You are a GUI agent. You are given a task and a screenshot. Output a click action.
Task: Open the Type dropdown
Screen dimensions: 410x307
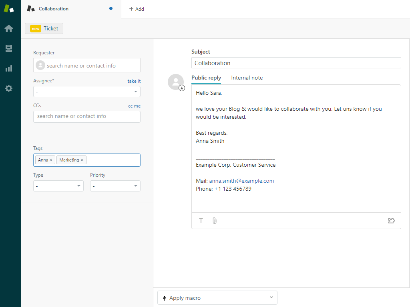58,186
